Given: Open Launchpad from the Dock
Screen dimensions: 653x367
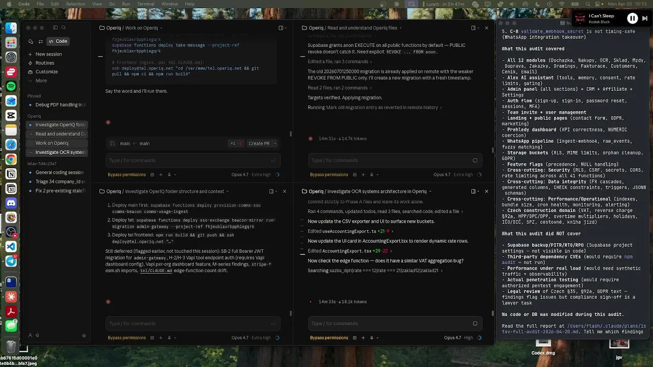Looking at the screenshot, I should pos(11,43).
